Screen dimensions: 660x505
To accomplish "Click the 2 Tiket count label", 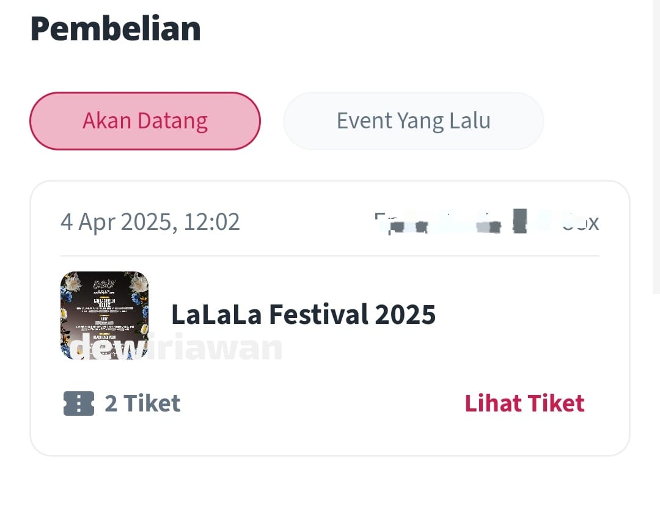I will click(142, 404).
